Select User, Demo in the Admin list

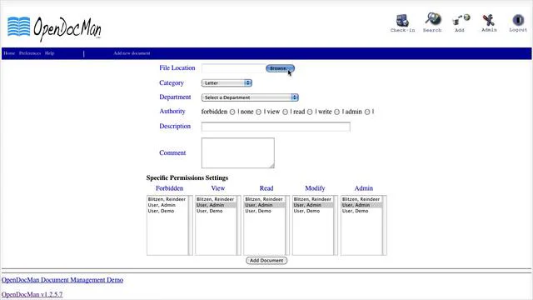pos(361,211)
